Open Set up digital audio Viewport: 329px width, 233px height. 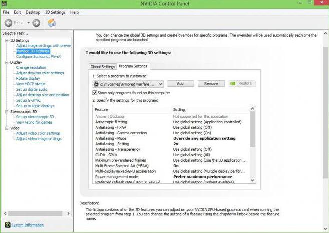32,89
